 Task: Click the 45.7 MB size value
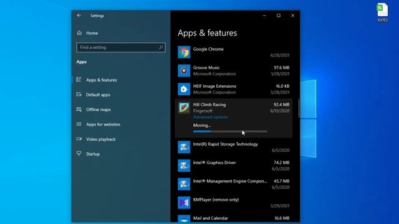[282, 181]
